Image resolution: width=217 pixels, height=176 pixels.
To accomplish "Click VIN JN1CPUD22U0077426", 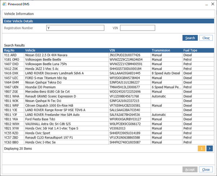I will pyautogui.click(x=125, y=55).
